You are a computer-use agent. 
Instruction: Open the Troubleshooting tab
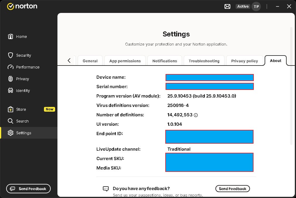pyautogui.click(x=204, y=61)
